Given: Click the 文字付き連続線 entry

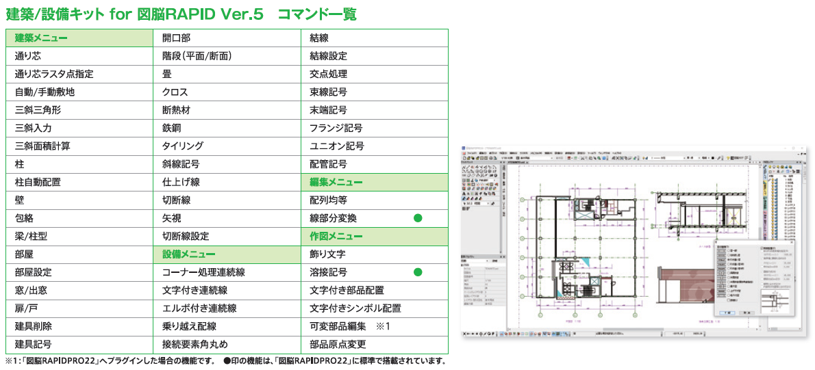Looking at the screenshot, I should click(x=227, y=291).
